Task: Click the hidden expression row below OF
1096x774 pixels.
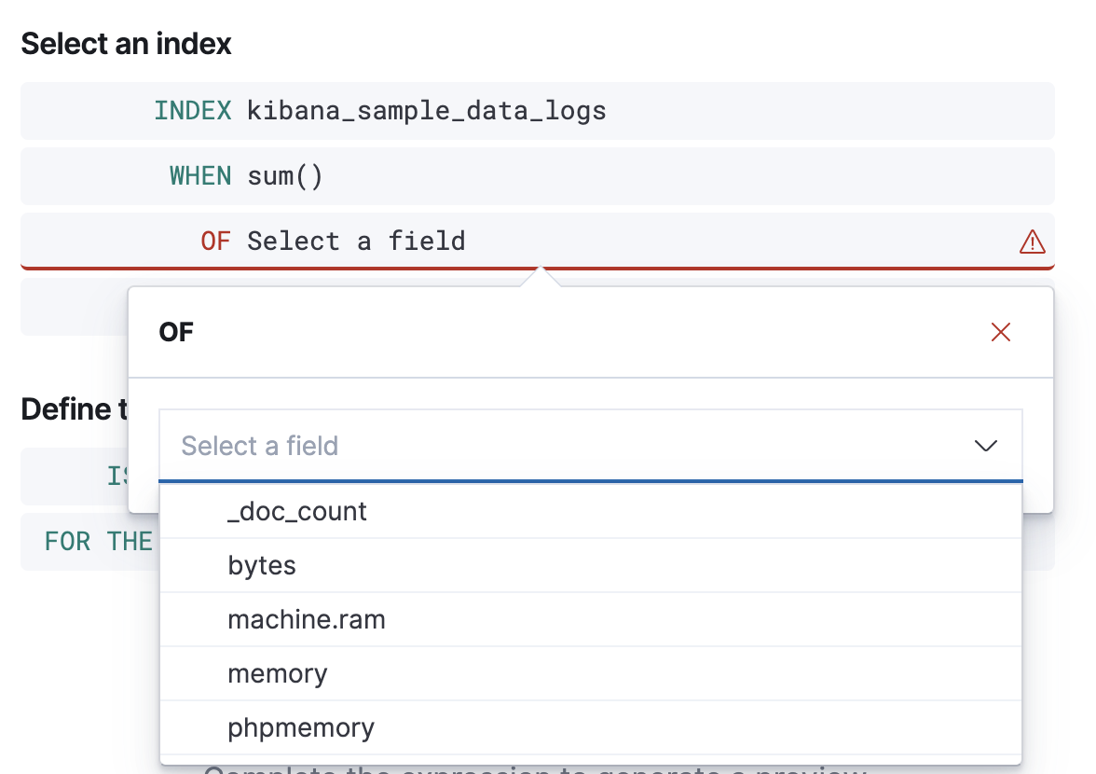Action: pyautogui.click(x=73, y=308)
